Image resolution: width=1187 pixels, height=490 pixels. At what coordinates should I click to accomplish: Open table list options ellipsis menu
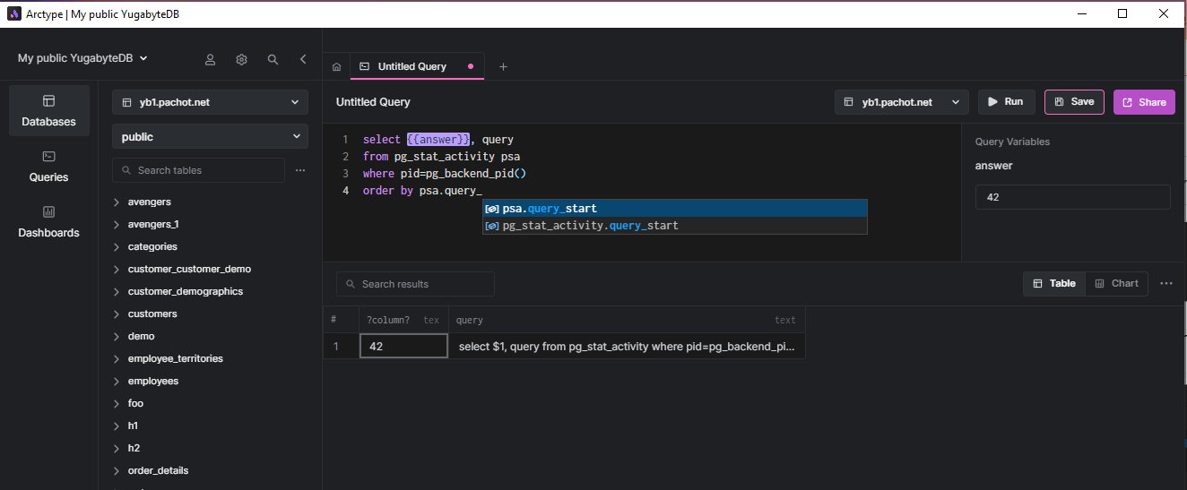(x=300, y=170)
